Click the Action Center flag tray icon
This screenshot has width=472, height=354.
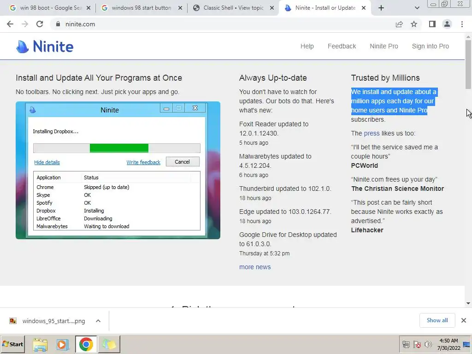[x=417, y=344]
